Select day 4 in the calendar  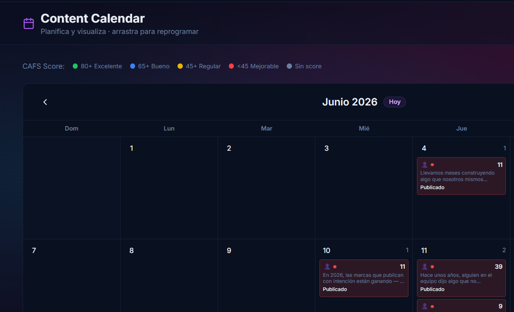pyautogui.click(x=424, y=148)
